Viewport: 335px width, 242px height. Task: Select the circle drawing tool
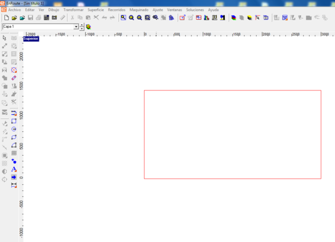pos(14,129)
